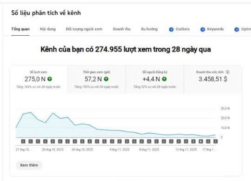The image size is (251, 181).
Task: Select the Thời gian xem (giờ) card
Action: [x=97, y=79]
